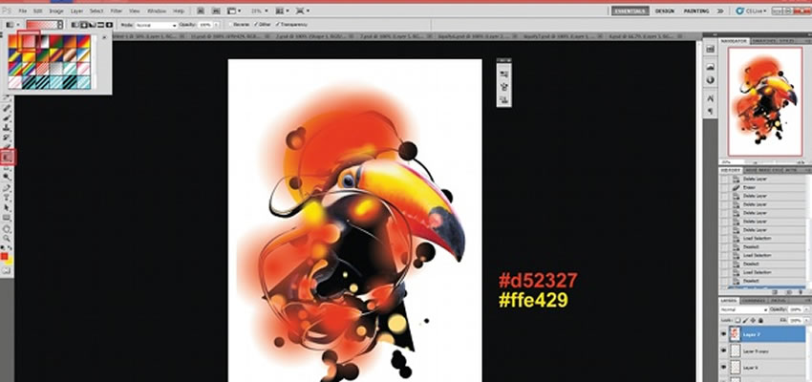The height and width of the screenshot is (382, 812).
Task: Open the Character panel icon
Action: [x=710, y=97]
